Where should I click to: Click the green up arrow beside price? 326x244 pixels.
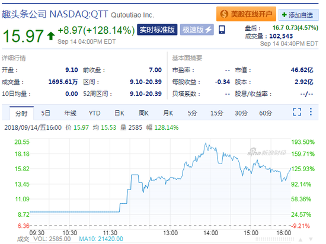pyautogui.click(x=51, y=36)
